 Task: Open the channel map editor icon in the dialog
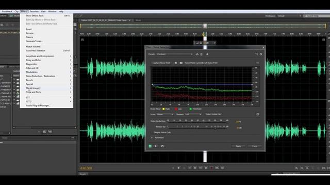(256, 54)
